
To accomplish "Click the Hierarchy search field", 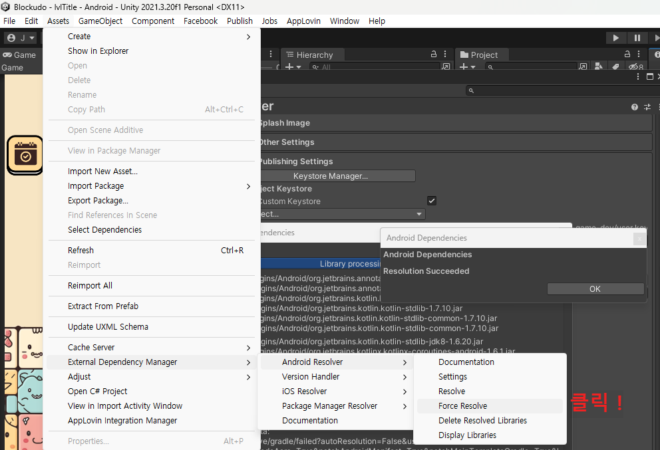I will (x=375, y=67).
